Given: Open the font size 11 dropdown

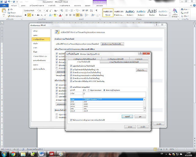Looking at the screenshot, I should [44, 11].
